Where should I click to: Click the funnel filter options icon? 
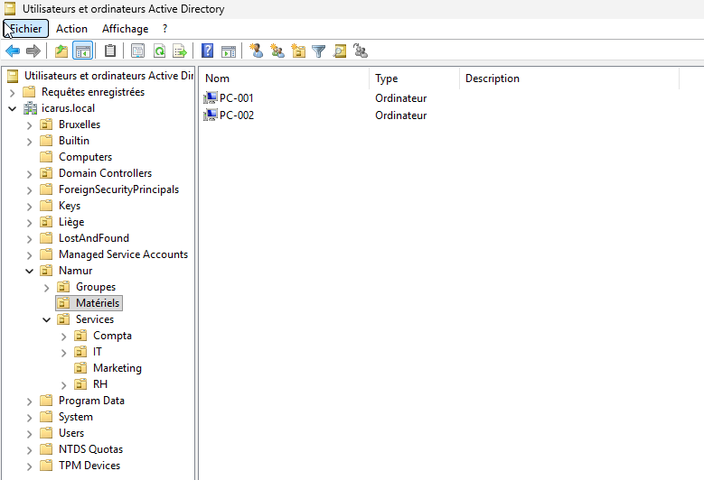pyautogui.click(x=319, y=51)
